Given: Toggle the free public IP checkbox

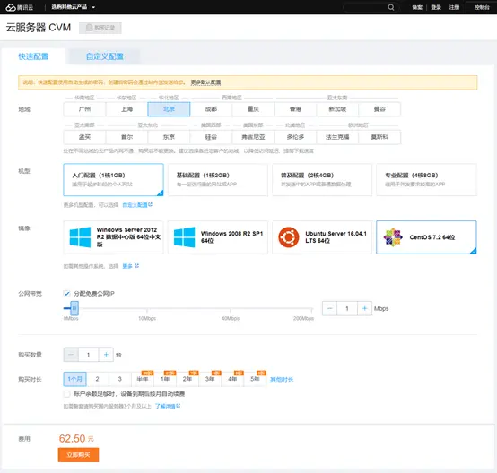Looking at the screenshot, I should point(66,294).
